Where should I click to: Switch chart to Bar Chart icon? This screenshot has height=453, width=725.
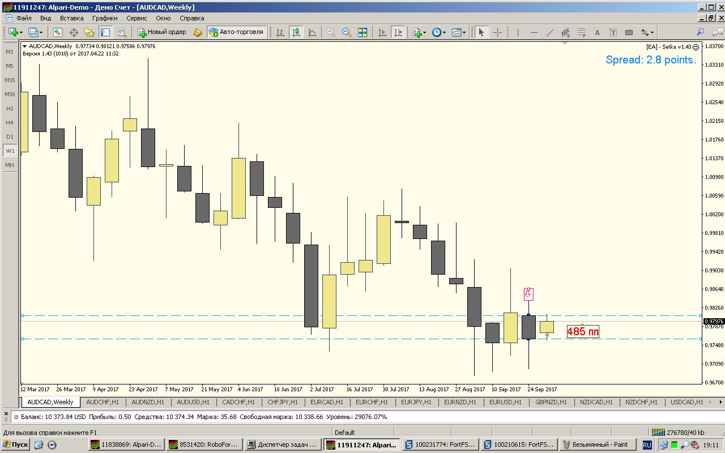pos(280,32)
